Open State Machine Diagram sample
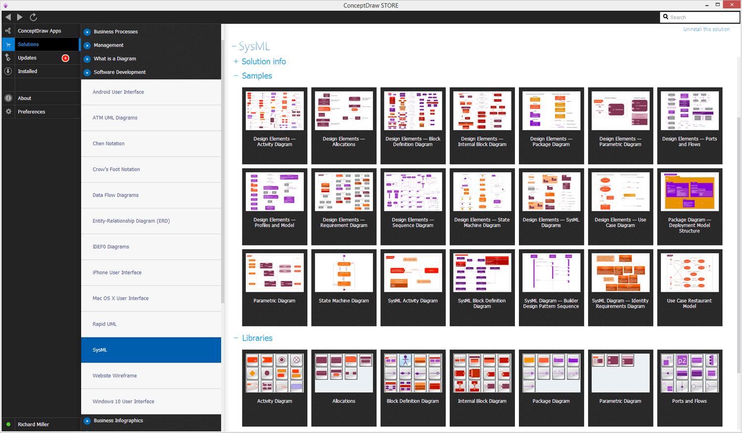This screenshot has height=433, width=742. click(344, 288)
